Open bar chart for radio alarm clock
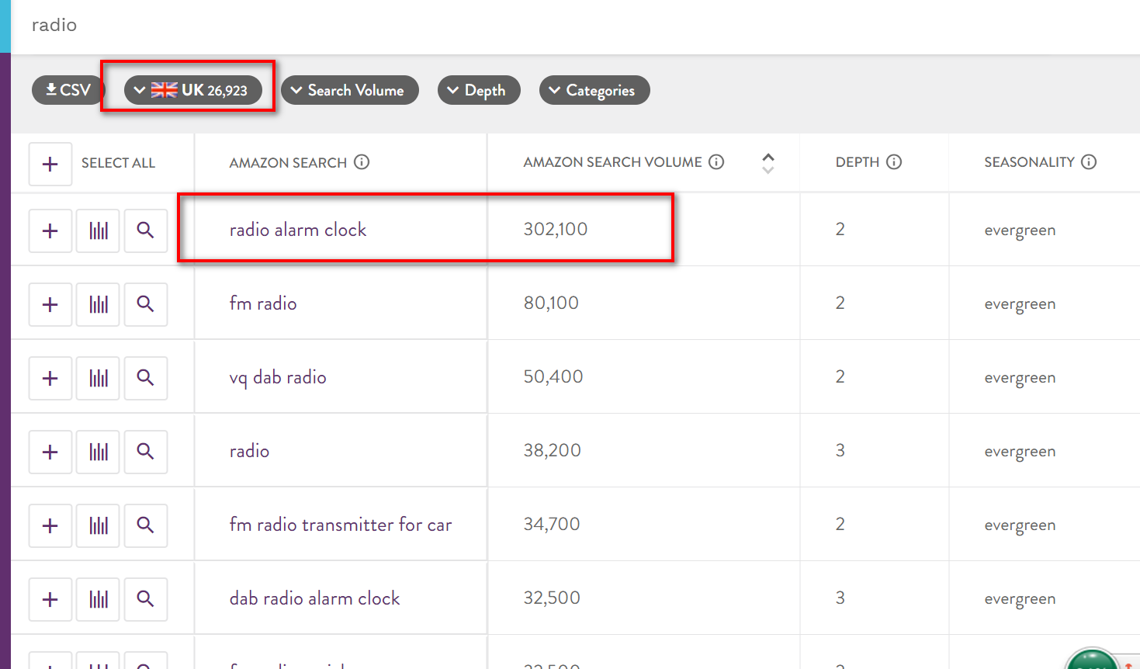 [98, 231]
